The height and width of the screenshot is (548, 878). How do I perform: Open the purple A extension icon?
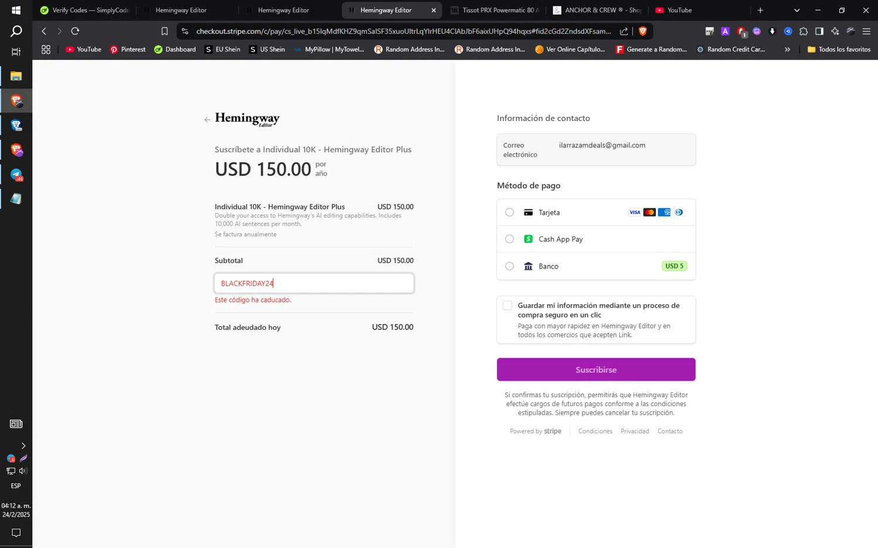(725, 31)
